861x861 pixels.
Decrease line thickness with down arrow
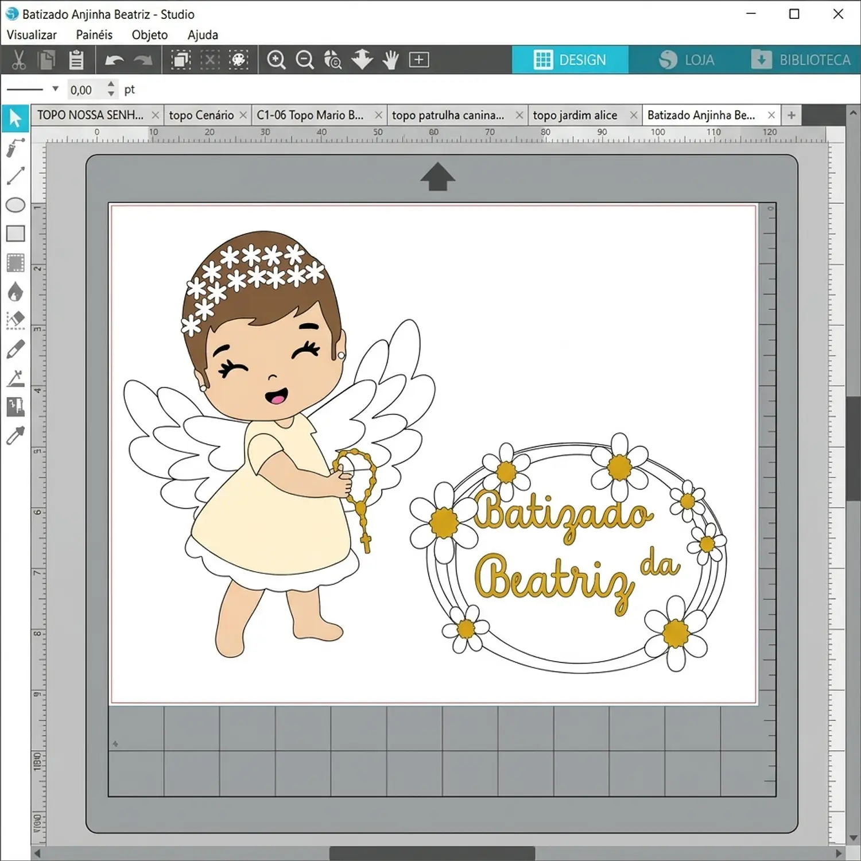(x=111, y=94)
